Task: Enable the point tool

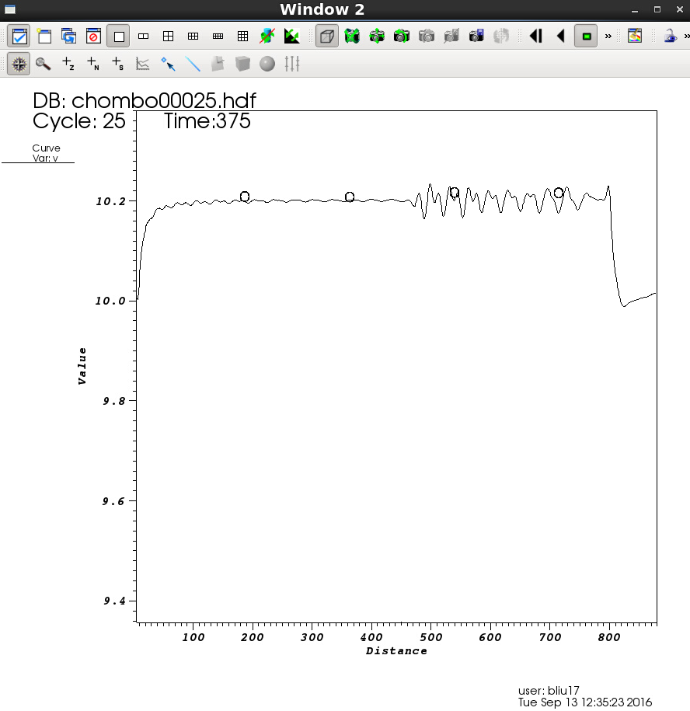Action: [x=168, y=64]
